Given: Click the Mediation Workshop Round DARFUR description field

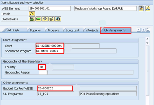Looking at the screenshot, I should pyautogui.click(x=105, y=8).
